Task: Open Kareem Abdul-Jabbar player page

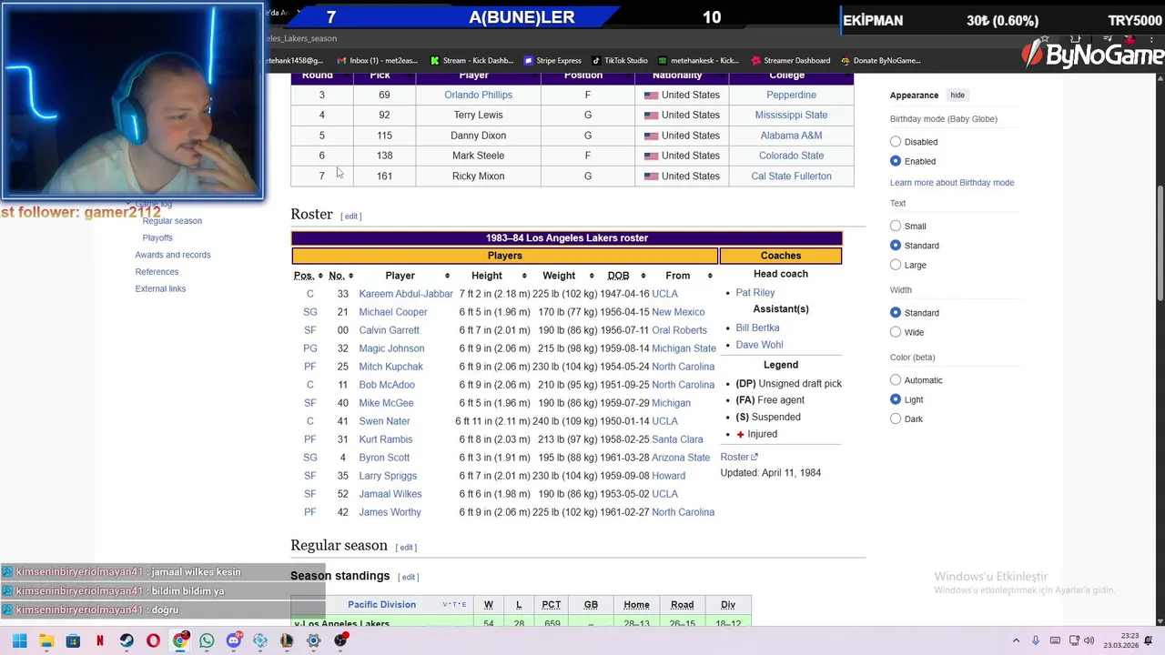Action: click(406, 294)
